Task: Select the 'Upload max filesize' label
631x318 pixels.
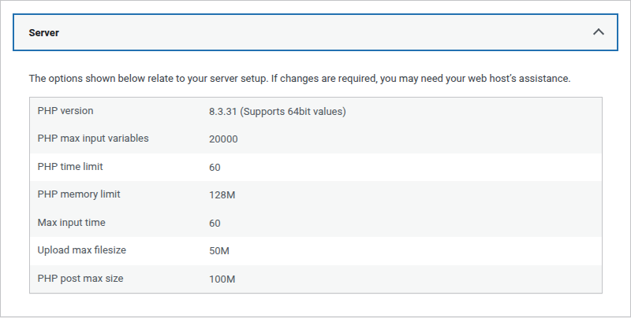Action: coord(82,250)
